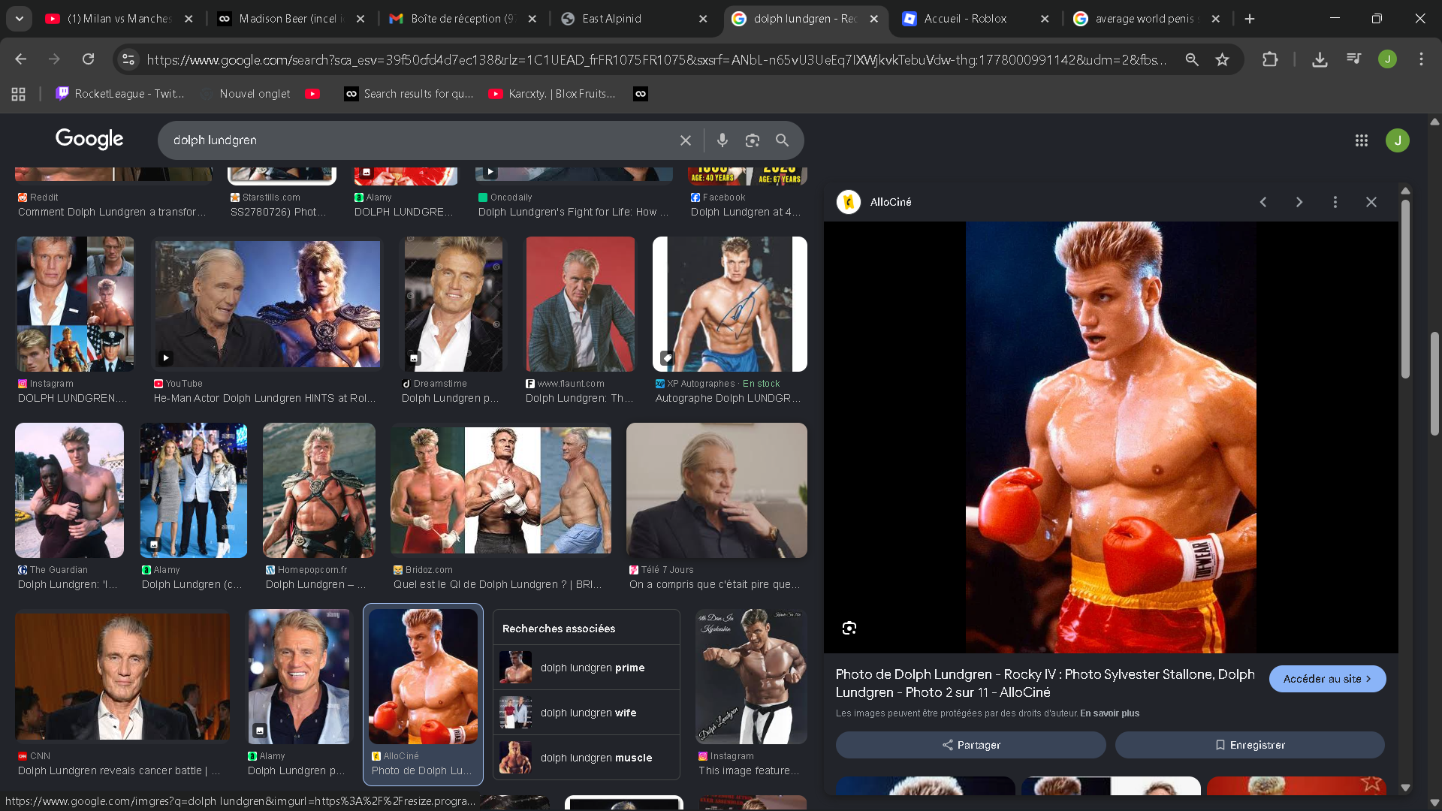Open the Chrome profile avatar in toolbar
The height and width of the screenshot is (811, 1442).
[1387, 59]
